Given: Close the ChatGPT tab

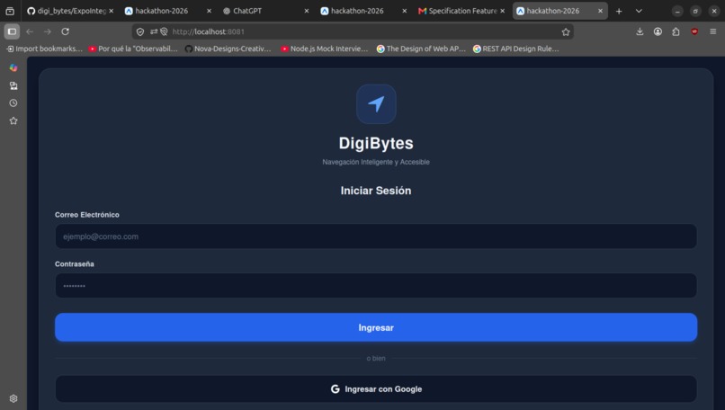Looking at the screenshot, I should [306, 11].
